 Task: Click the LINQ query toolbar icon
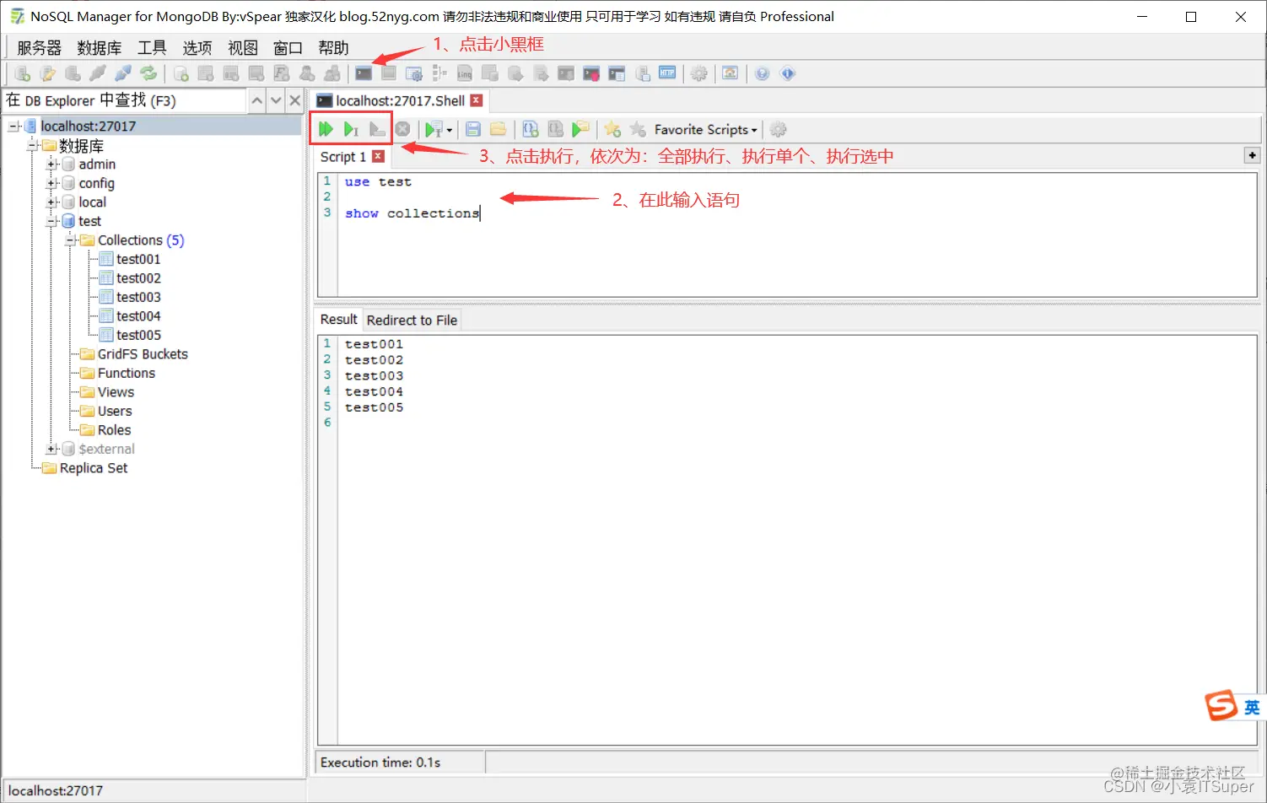[465, 73]
